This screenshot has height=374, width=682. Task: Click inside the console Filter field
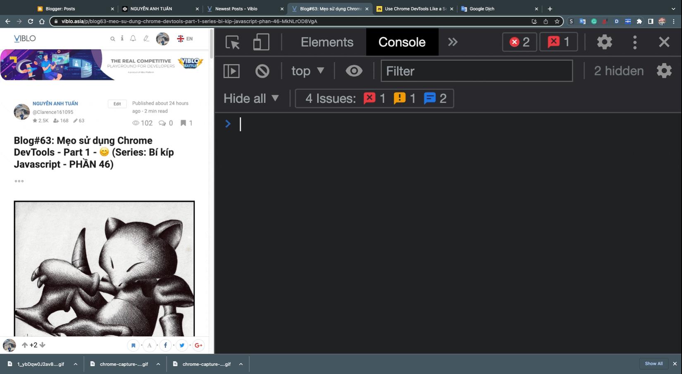(475, 71)
